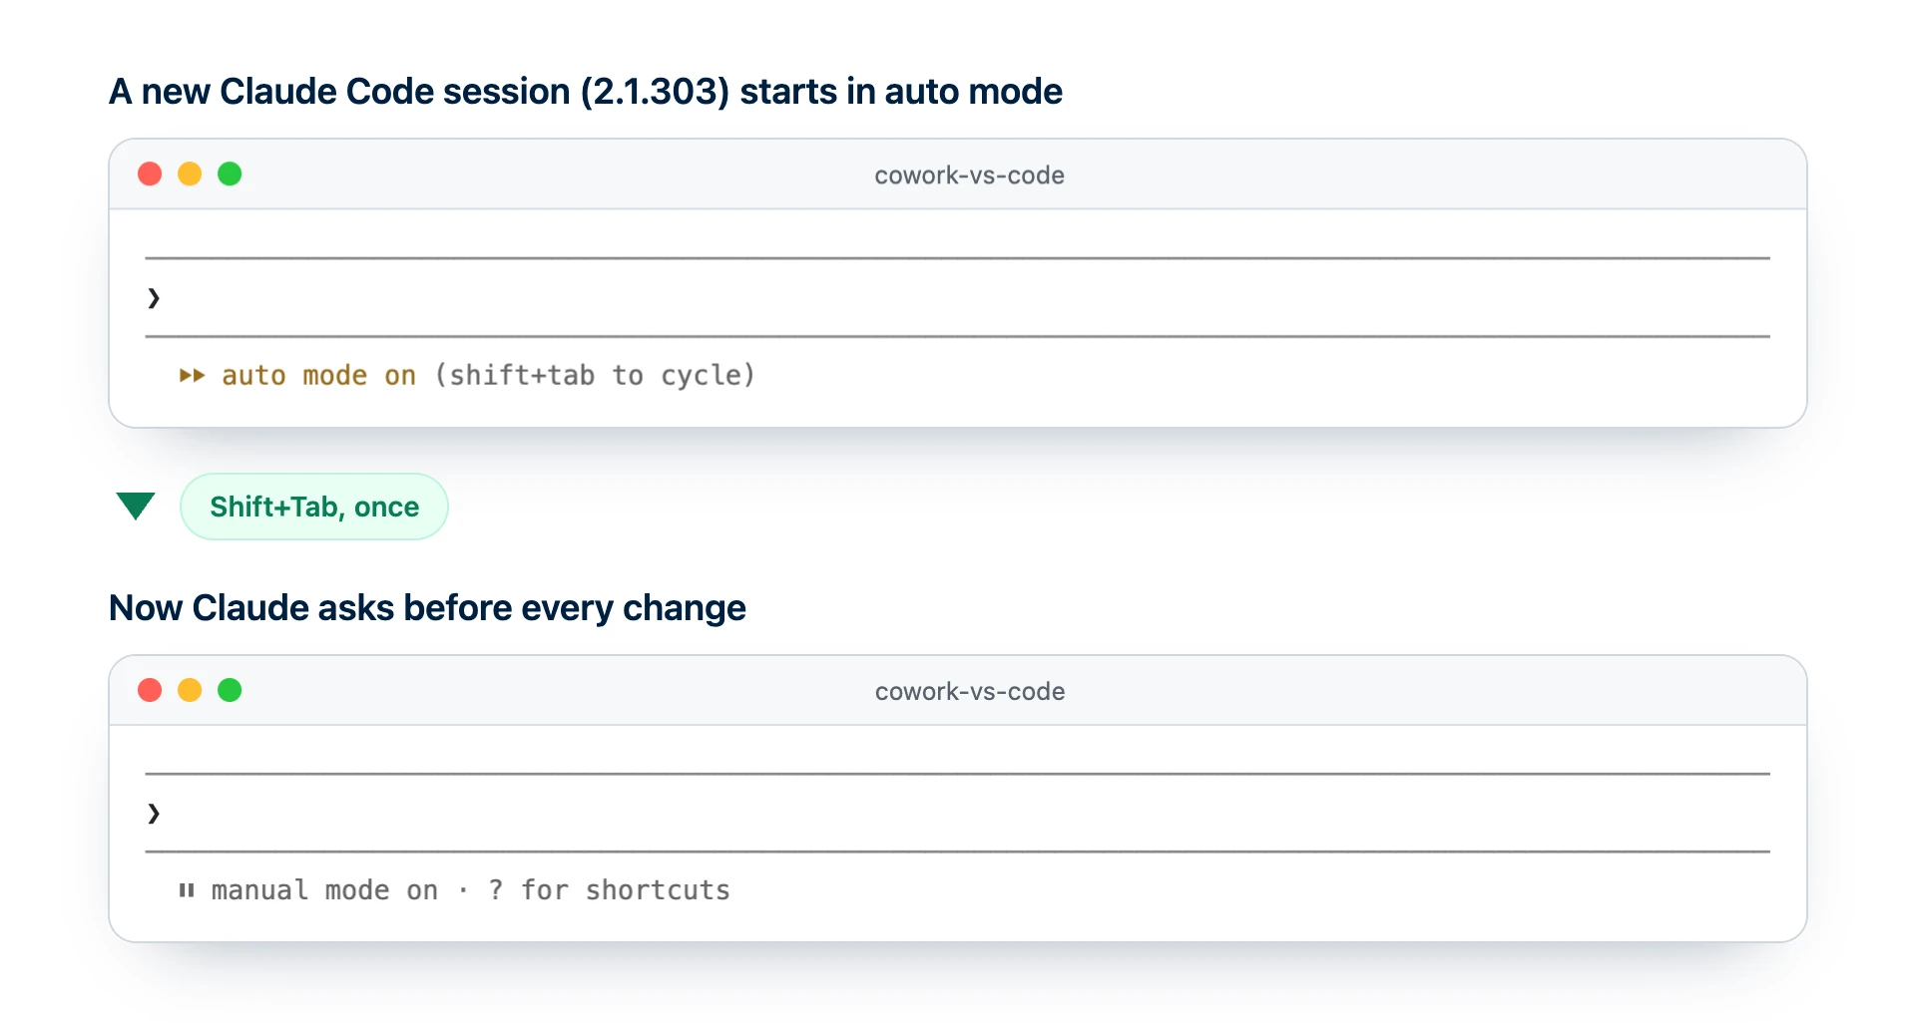This screenshot has width=1916, height=1023.
Task: Click the '? for shortcuts' hint
Action: (x=609, y=890)
